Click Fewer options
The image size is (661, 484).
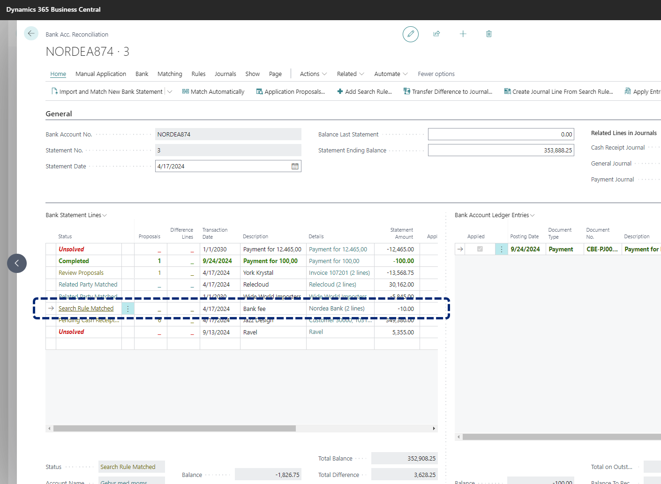coord(436,74)
